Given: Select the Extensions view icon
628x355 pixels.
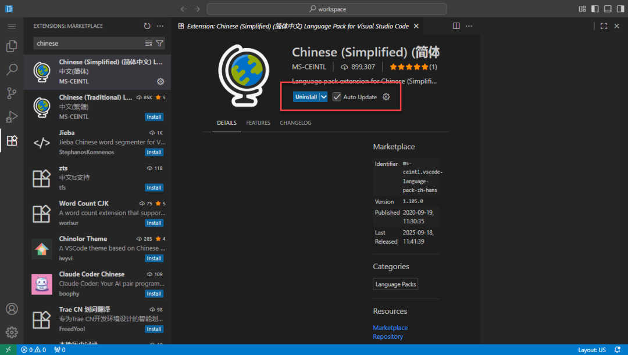Looking at the screenshot, I should (x=12, y=140).
